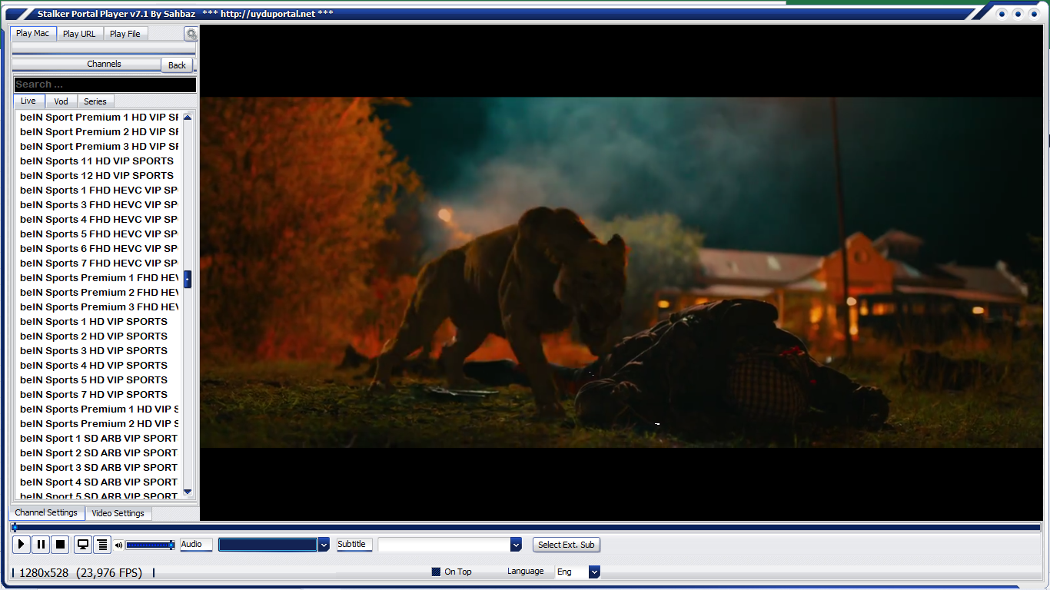
Task: Select beIN Sports 3 FHD HEVC channel
Action: pos(99,205)
